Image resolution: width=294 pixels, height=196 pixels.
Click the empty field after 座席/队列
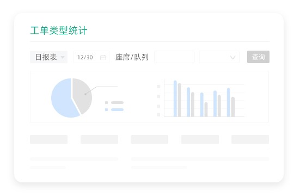point(174,57)
